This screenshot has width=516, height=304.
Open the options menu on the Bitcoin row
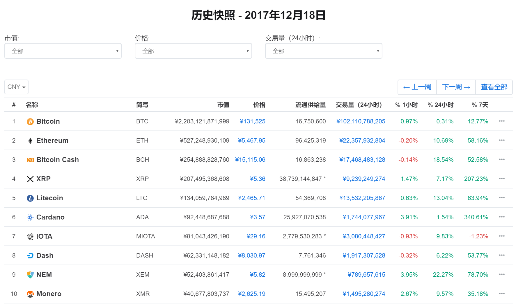click(502, 121)
